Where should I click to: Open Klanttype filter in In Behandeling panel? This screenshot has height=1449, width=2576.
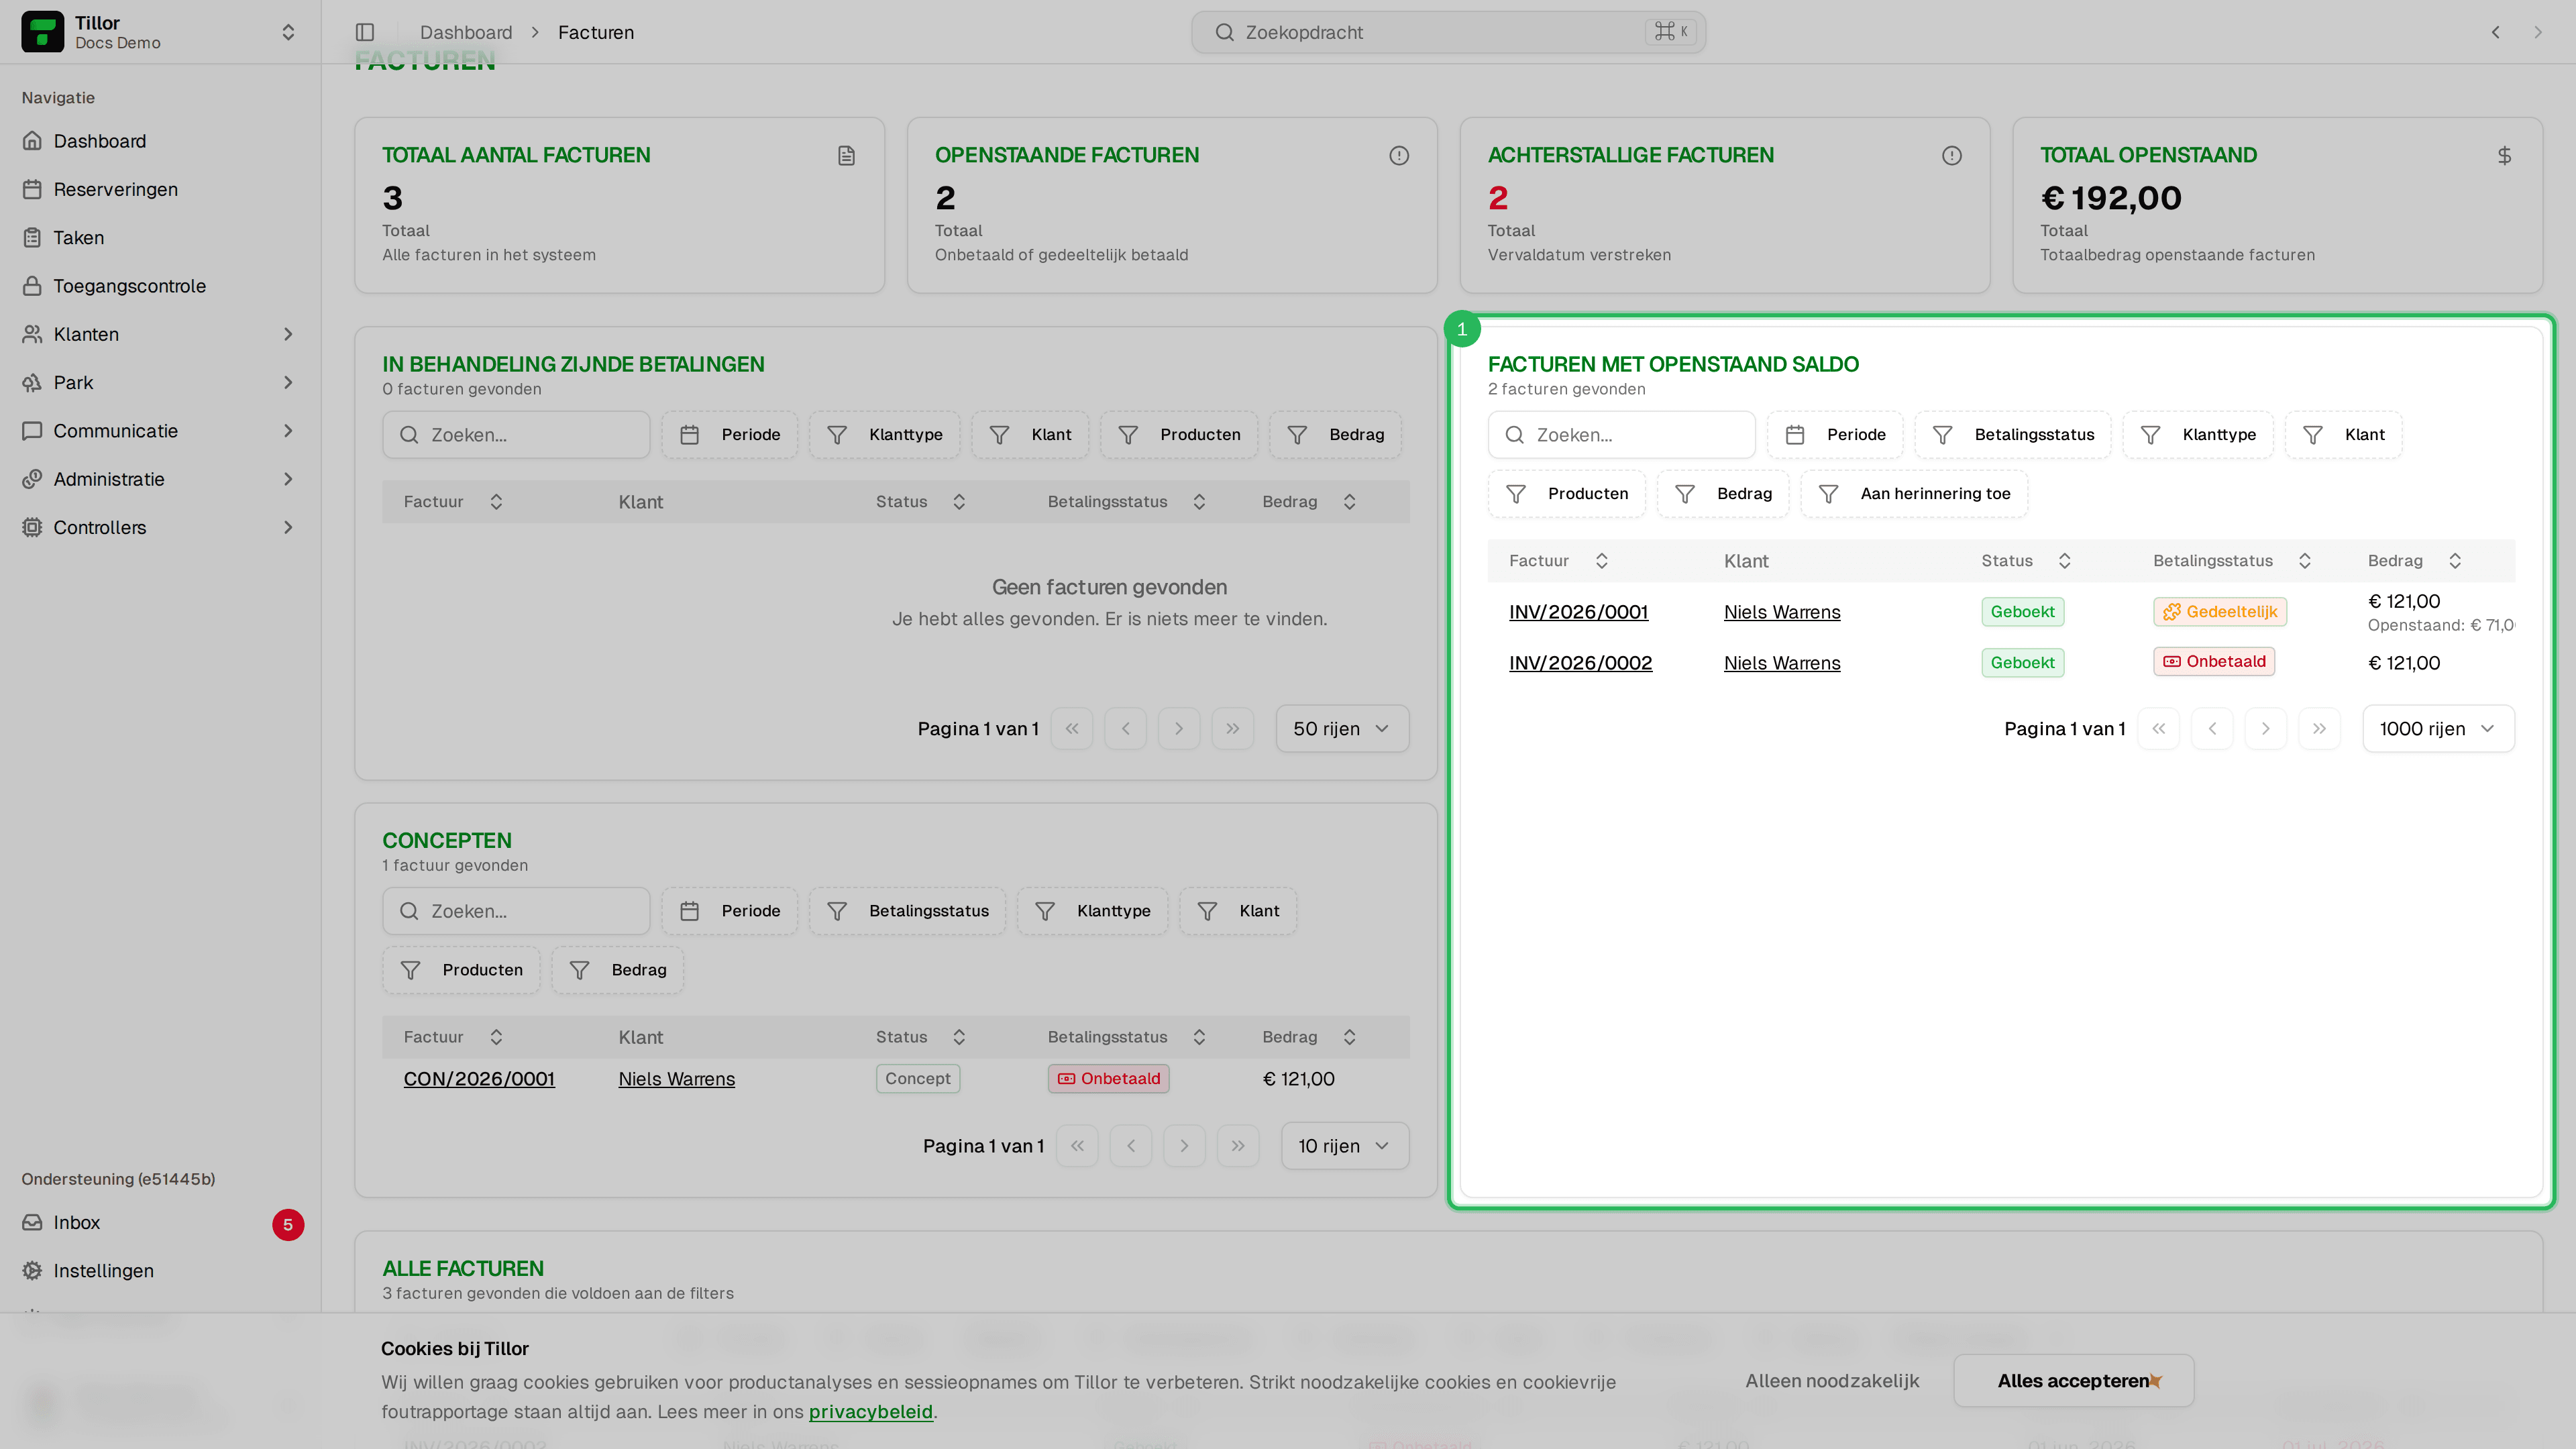pyautogui.click(x=885, y=435)
